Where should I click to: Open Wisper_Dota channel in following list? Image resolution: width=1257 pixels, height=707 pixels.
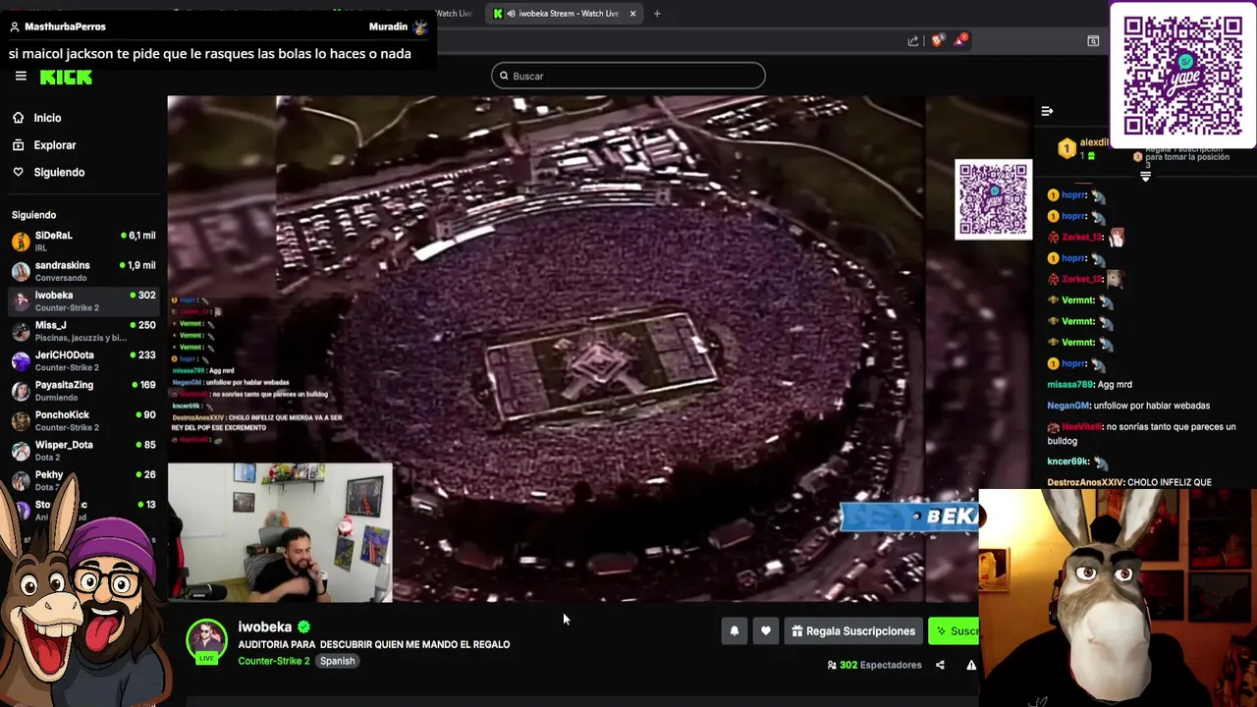point(82,451)
